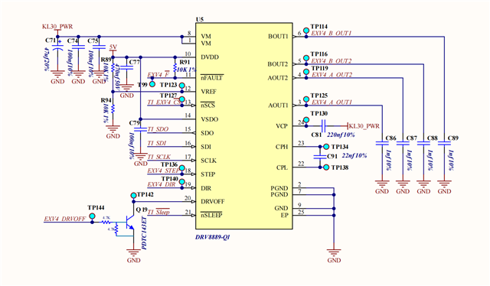This screenshot has width=490, height=286.
Task: Select the 220nf 10% value text
Action: coord(341,135)
